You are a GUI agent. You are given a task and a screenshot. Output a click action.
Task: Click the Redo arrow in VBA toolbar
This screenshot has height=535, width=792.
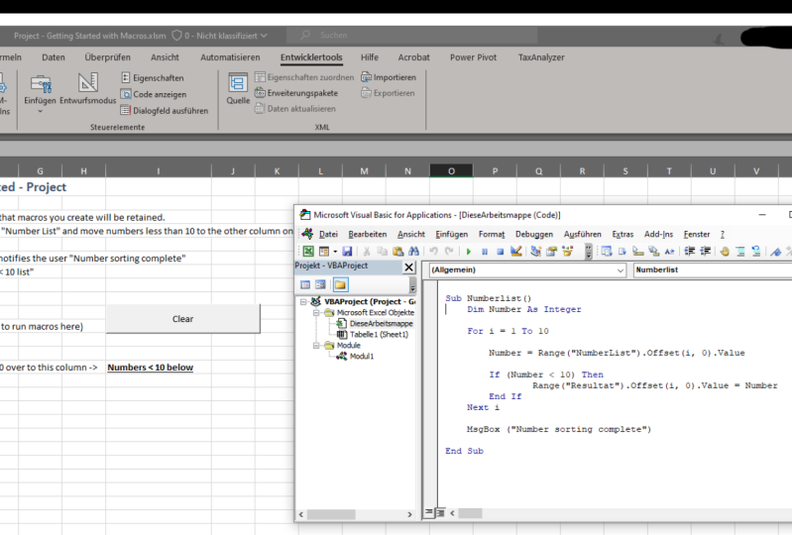(449, 251)
